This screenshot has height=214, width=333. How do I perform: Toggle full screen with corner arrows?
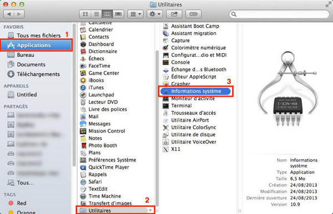pos(329,4)
